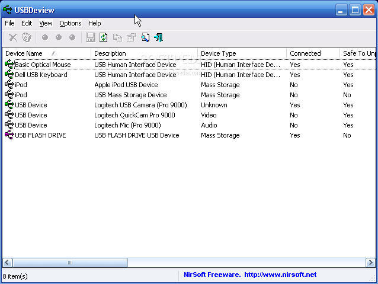Click the USB icon beside Basic Optical Mouse
378x284 pixels.
pos(9,65)
